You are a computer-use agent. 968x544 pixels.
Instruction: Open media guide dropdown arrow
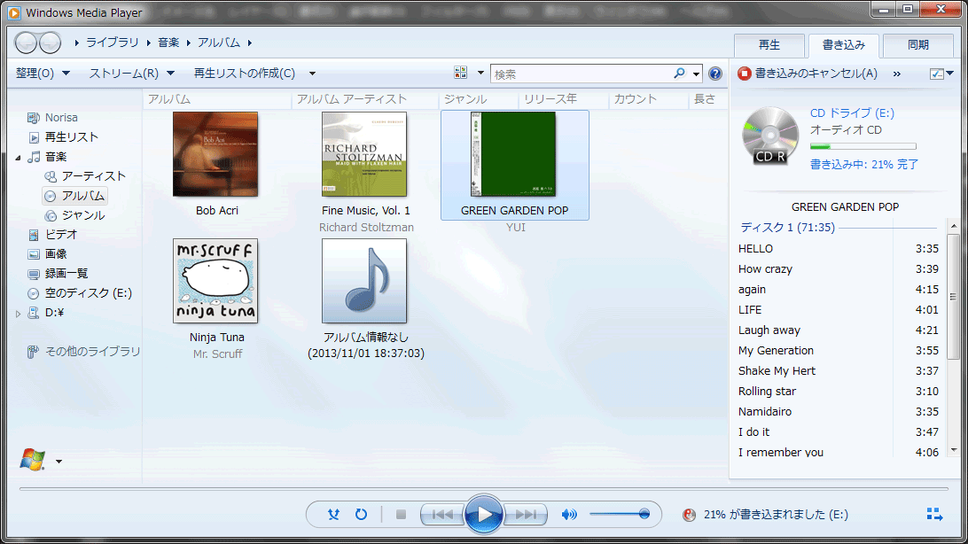click(59, 462)
